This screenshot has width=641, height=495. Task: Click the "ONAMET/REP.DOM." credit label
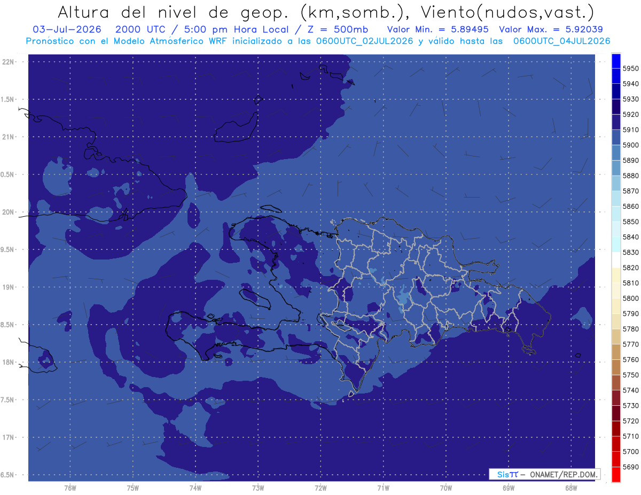(562, 474)
